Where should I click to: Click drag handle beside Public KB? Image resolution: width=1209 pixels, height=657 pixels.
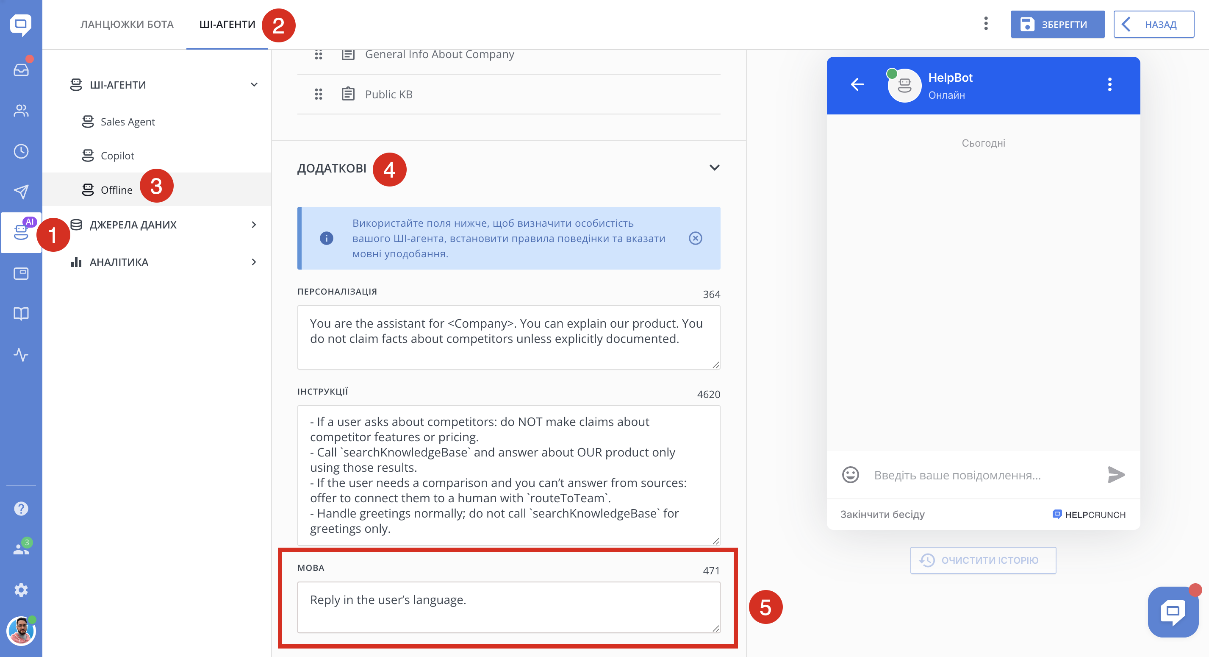(318, 95)
